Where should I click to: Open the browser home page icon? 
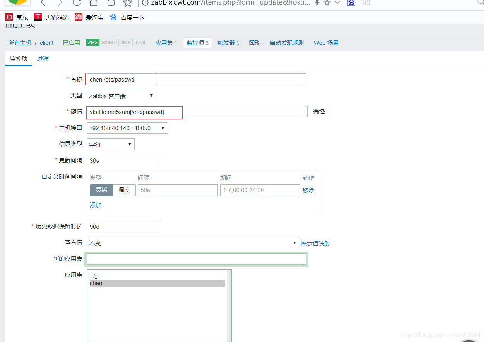pyautogui.click(x=93, y=3)
